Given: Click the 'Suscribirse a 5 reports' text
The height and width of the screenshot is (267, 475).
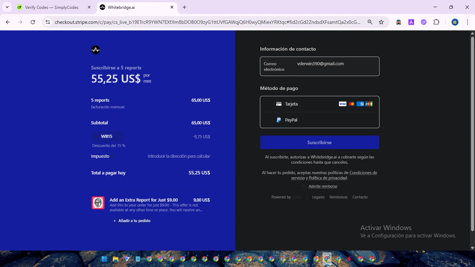Looking at the screenshot, I should [x=116, y=68].
